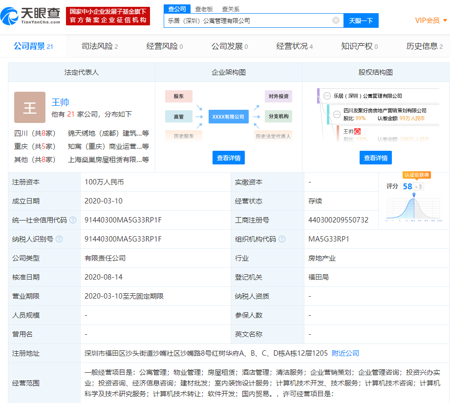Screen dimensions: 450x403
Task: Click the TianYanCha logo
Action: [30, 16]
